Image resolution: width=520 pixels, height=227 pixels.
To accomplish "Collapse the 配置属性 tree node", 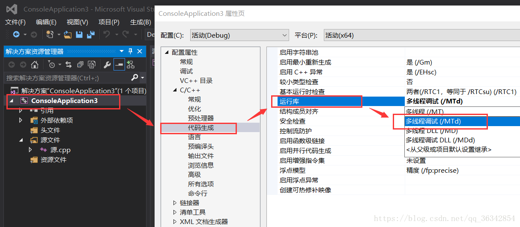I will pos(167,53).
